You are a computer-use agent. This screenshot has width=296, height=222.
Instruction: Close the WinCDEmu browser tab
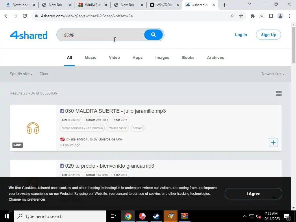(x=178, y=5)
